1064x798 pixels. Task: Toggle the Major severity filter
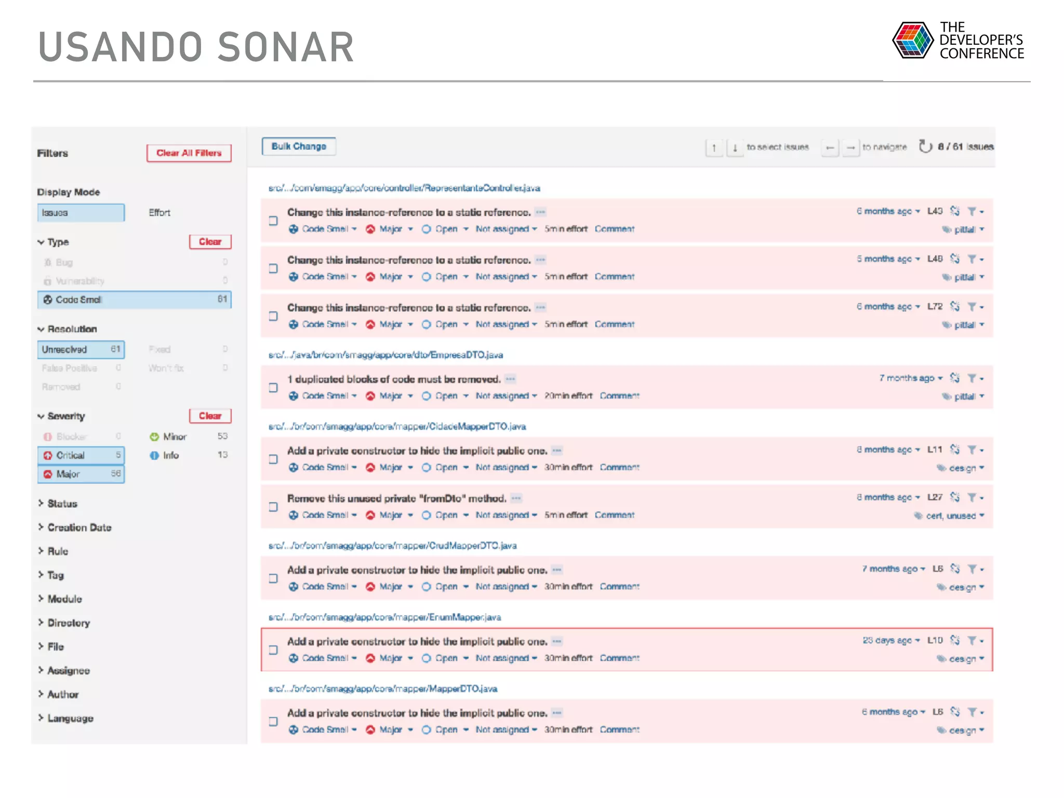coord(81,474)
